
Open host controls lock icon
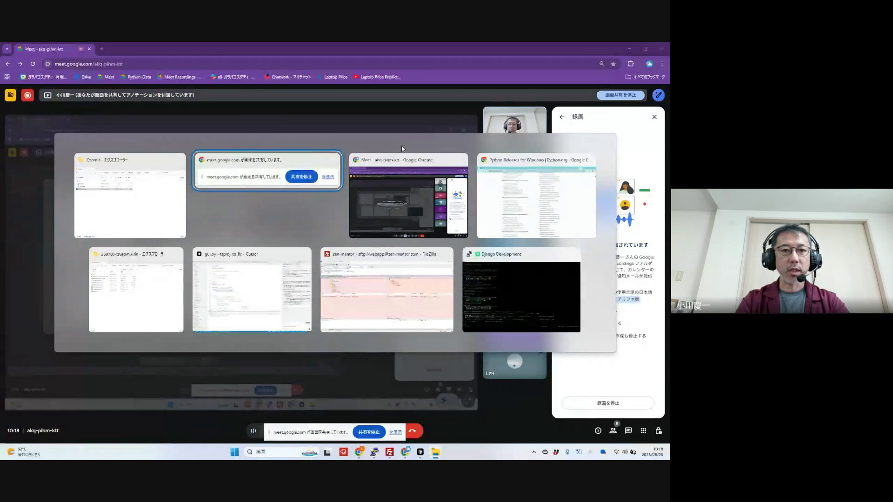659,431
